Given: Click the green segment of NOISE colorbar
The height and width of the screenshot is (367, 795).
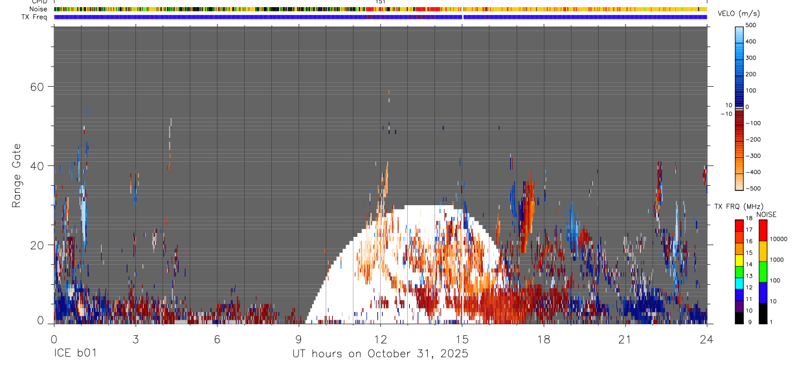Looking at the screenshot, I should (x=763, y=272).
